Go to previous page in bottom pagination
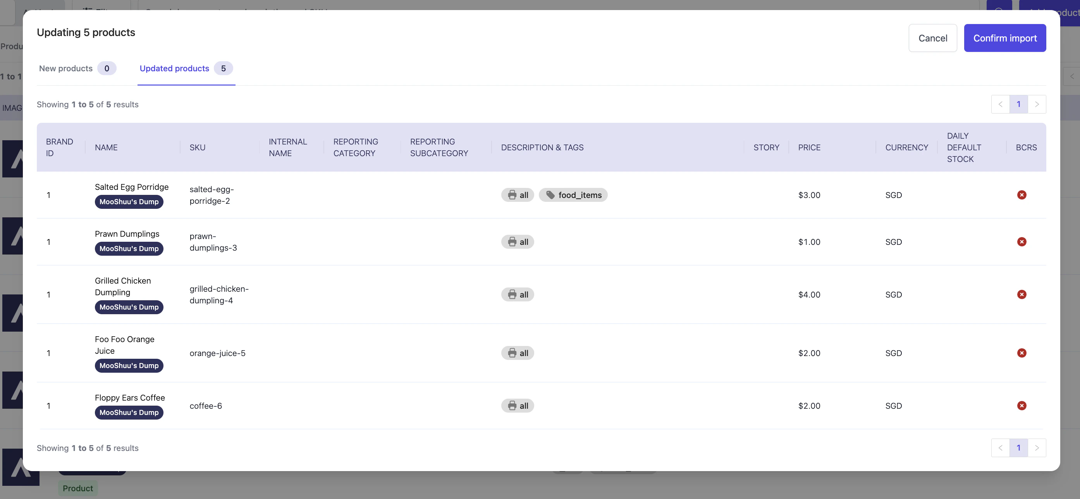This screenshot has width=1080, height=499. click(1000, 448)
